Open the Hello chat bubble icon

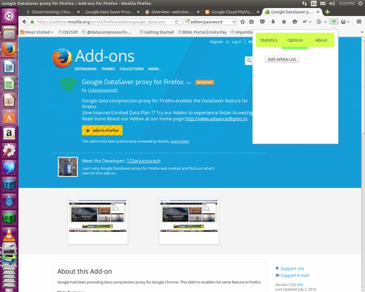coord(295,22)
